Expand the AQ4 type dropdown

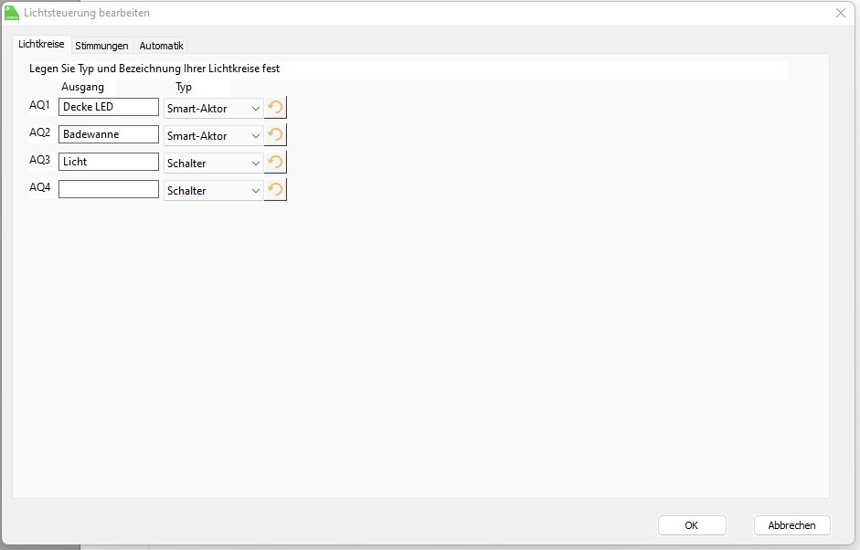point(213,191)
